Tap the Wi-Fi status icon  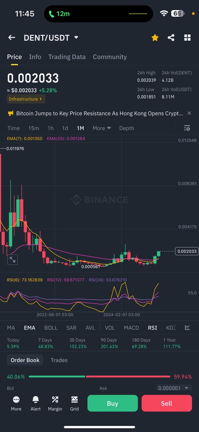tap(164, 14)
